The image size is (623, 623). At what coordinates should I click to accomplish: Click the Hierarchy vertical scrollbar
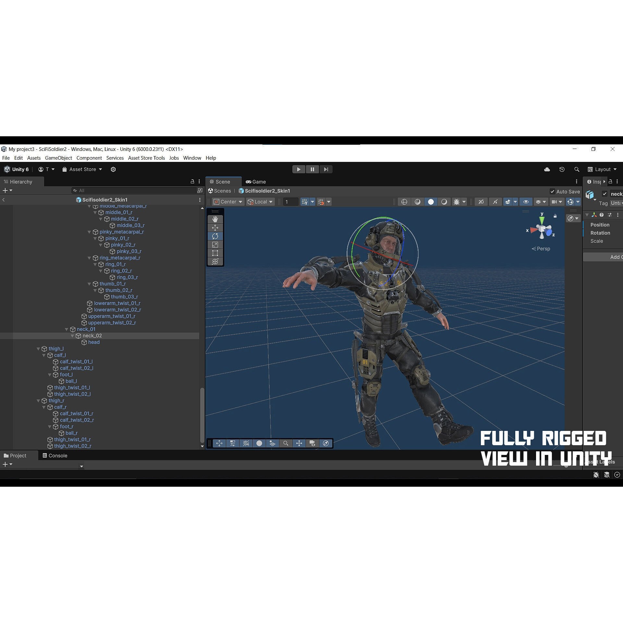point(202,415)
